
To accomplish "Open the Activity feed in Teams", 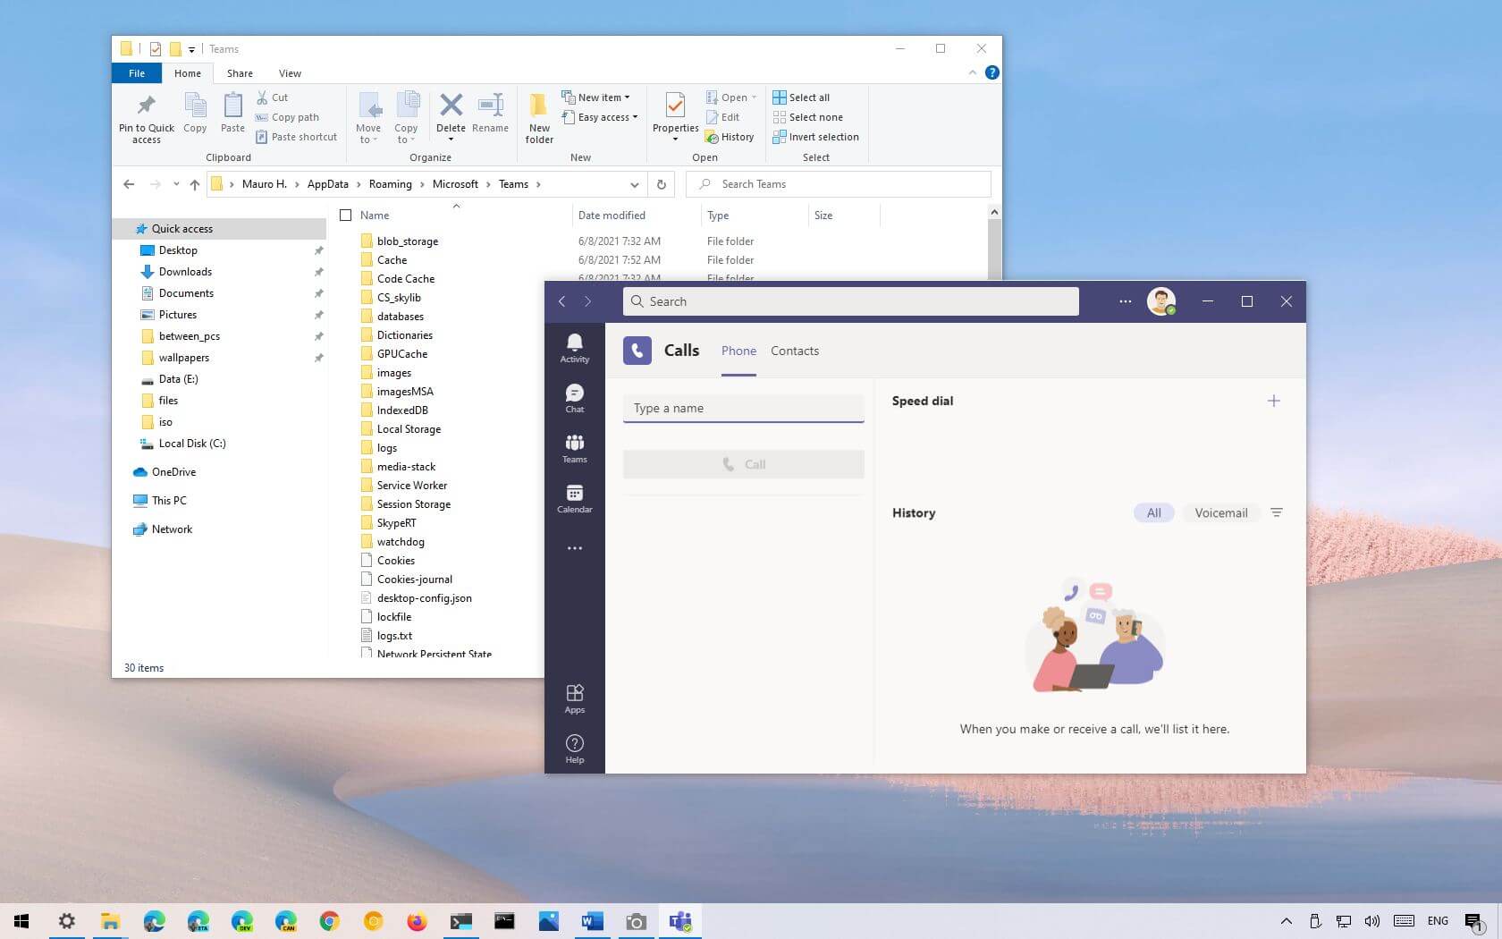I will click(574, 347).
